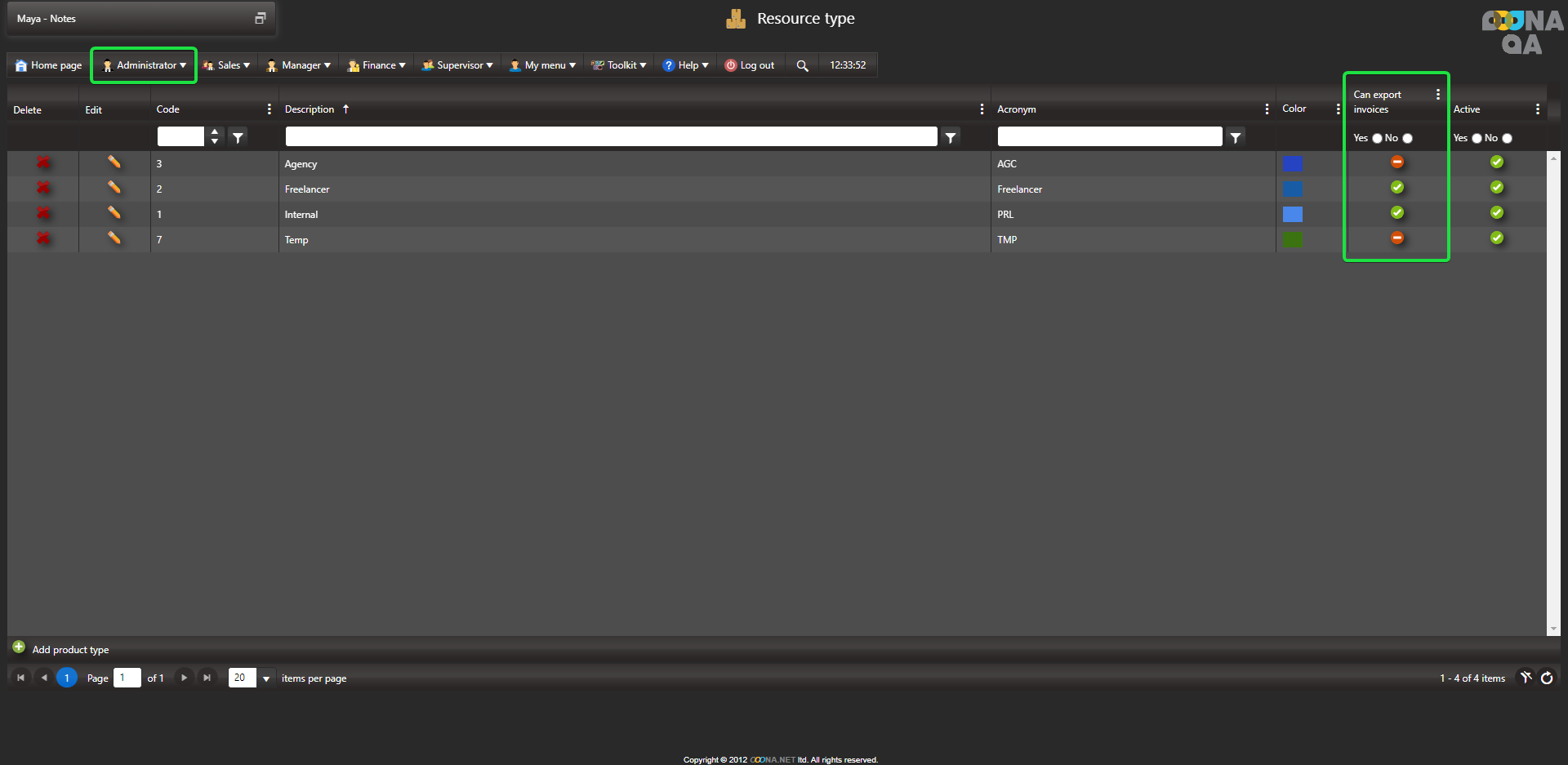Go to Home page
Screen dimensions: 1568x765
pyautogui.click(x=49, y=65)
